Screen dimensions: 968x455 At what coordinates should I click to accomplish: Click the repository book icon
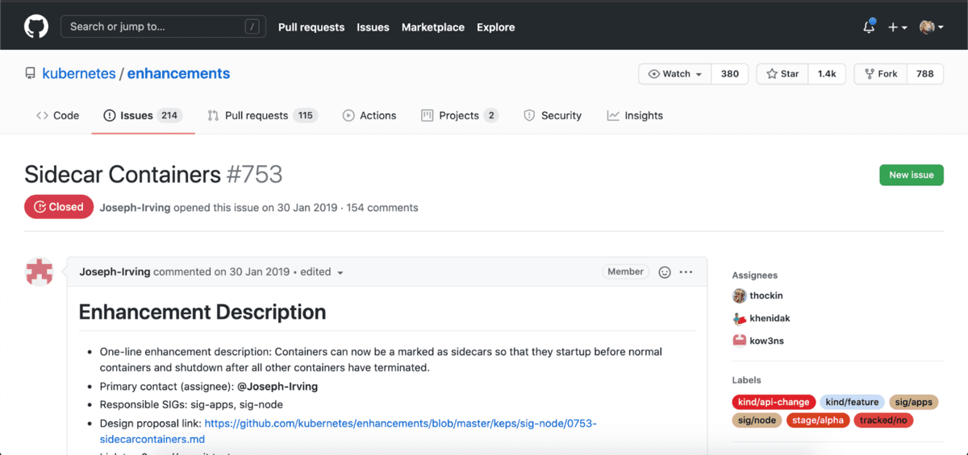pyautogui.click(x=31, y=73)
